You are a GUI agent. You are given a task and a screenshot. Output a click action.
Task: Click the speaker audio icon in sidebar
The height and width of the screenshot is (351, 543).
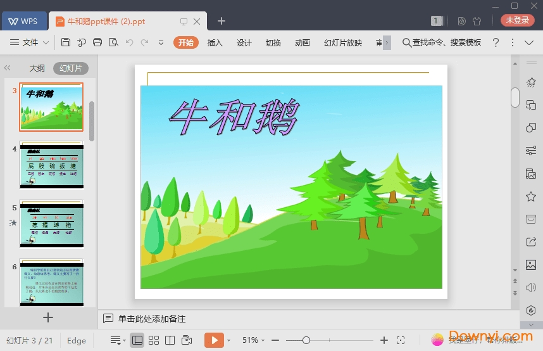(531, 287)
